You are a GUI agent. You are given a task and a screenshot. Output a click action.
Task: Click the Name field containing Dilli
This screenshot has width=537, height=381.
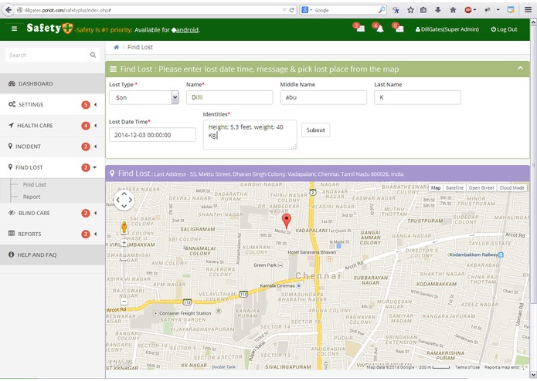[229, 97]
